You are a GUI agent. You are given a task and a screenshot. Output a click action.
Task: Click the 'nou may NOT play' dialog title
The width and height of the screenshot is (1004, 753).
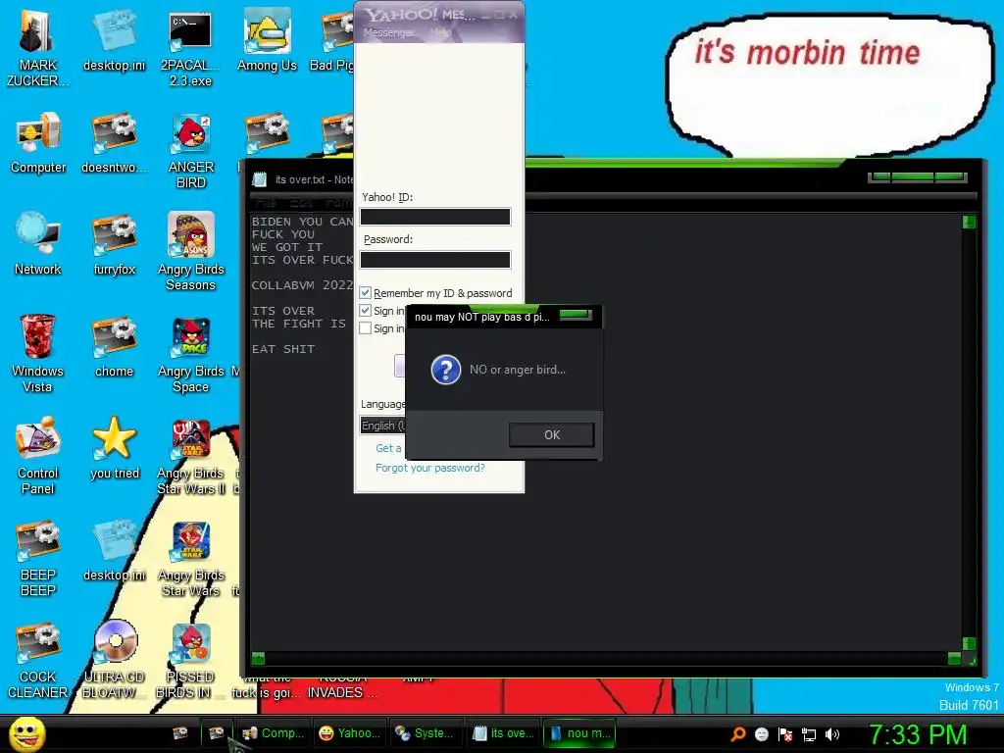pyautogui.click(x=481, y=317)
